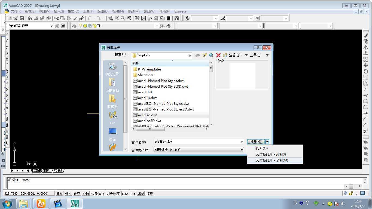The height and width of the screenshot is (209, 372).
Task: Select the PTWTemplates folder
Action: (x=150, y=69)
